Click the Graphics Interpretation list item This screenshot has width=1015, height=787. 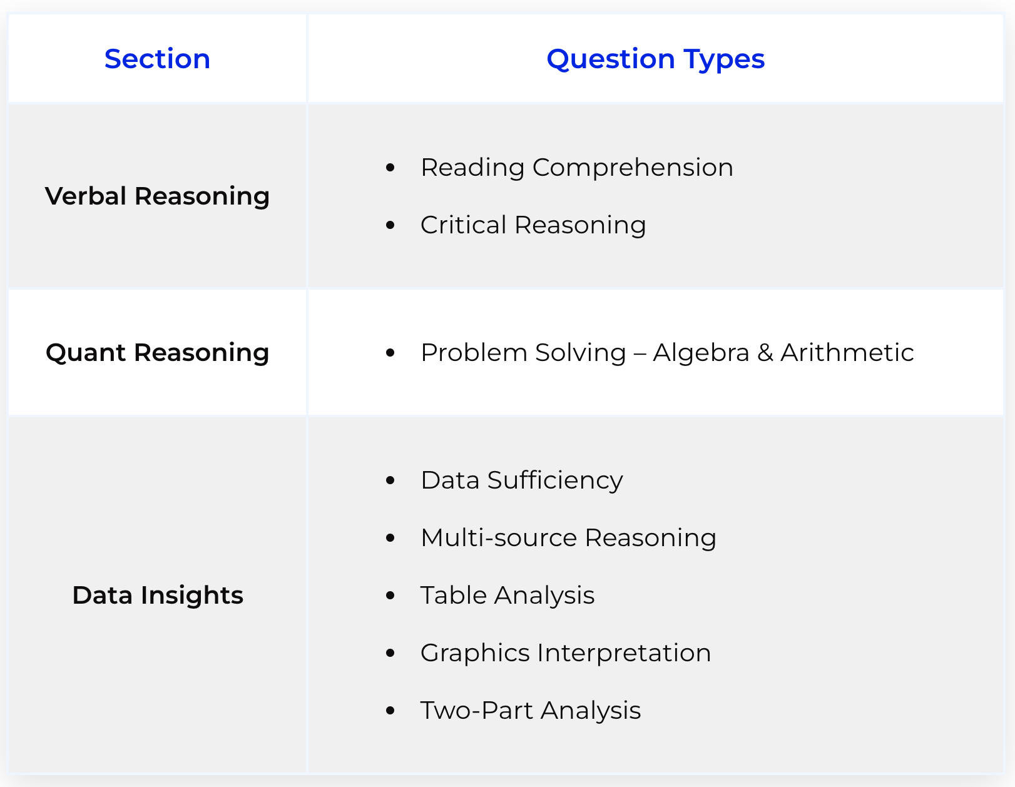tap(566, 652)
